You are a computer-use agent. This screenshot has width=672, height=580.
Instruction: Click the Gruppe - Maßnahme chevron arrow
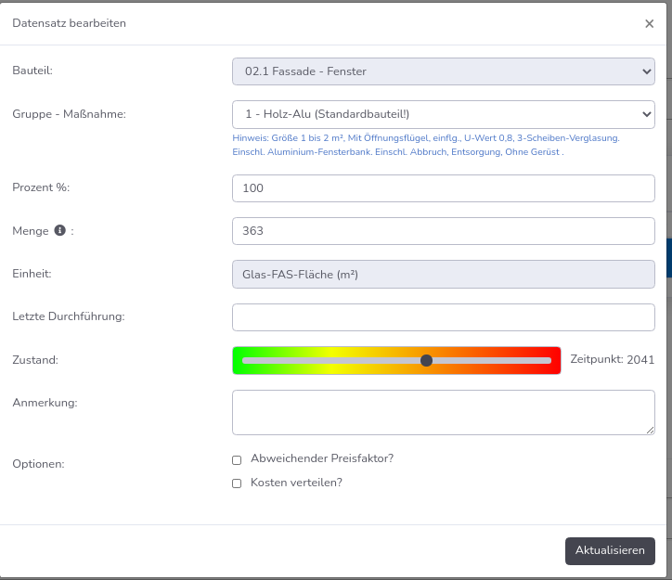tap(647, 114)
